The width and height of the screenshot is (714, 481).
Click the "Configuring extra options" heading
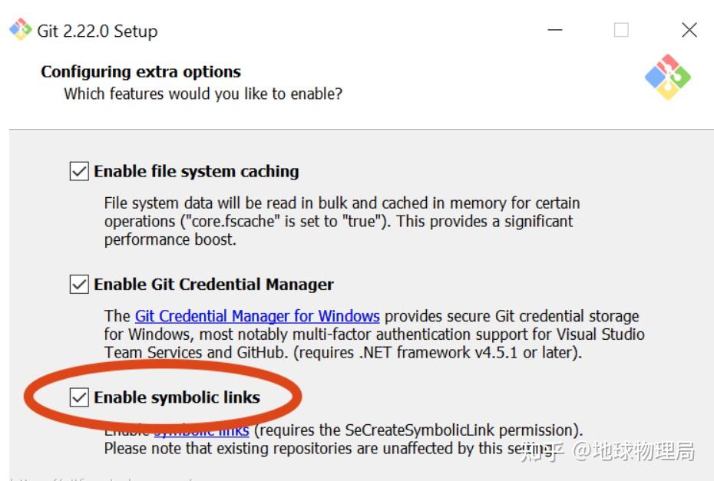pyautogui.click(x=140, y=72)
